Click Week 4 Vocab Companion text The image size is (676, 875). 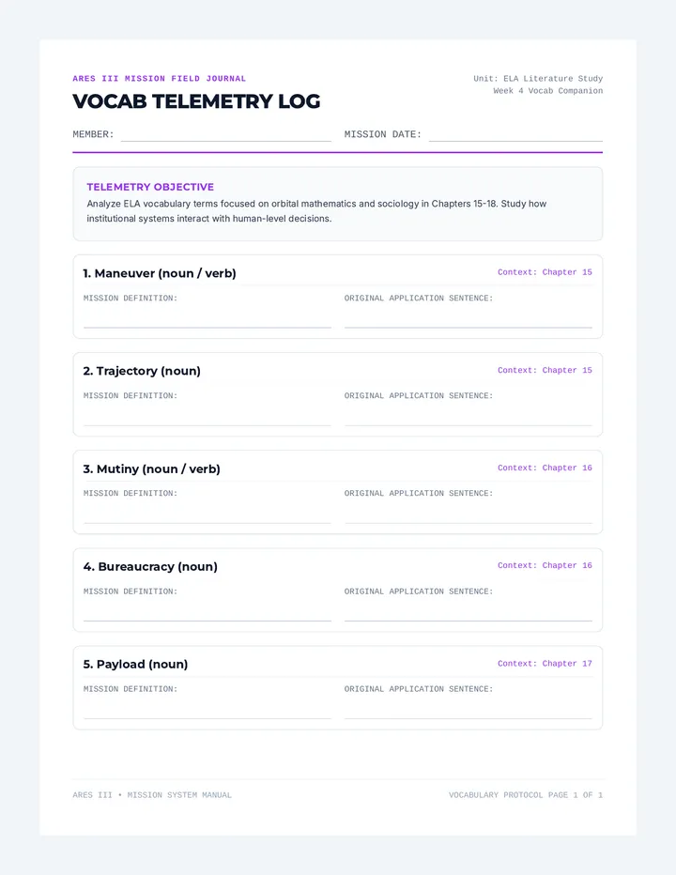(548, 91)
